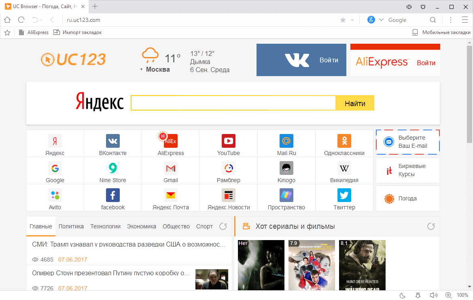This screenshot has width=473, height=300.
Task: Open the search engine dropdown beside Google
Action: (x=381, y=19)
